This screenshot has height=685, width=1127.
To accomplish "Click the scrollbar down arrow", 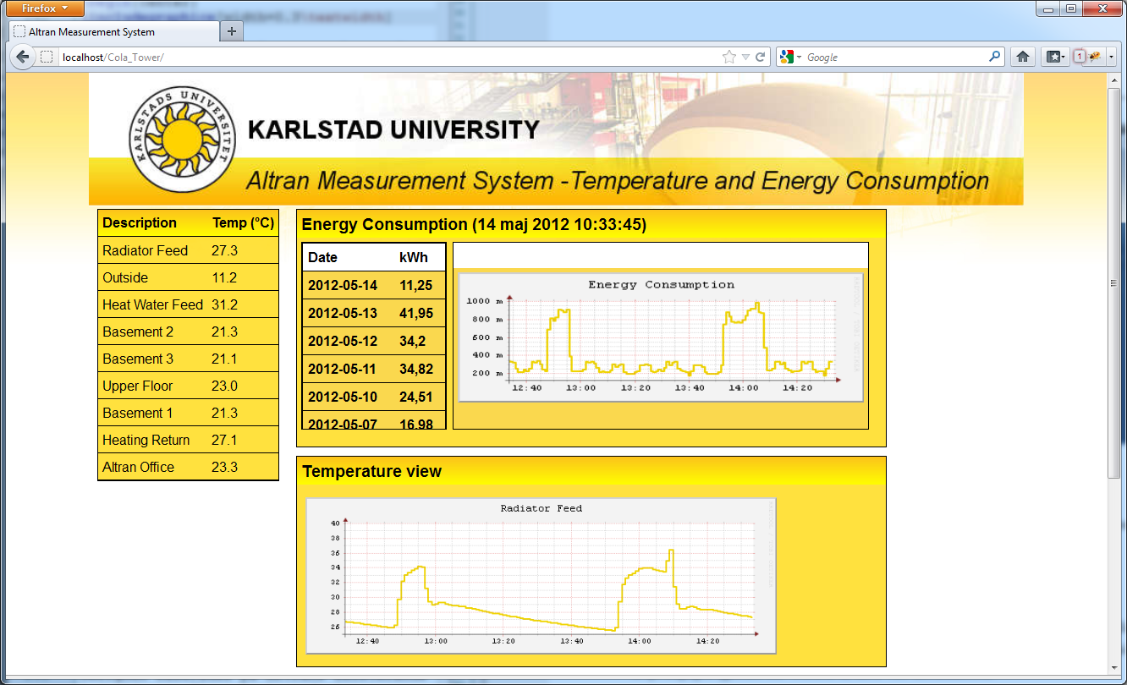I will [x=1114, y=668].
